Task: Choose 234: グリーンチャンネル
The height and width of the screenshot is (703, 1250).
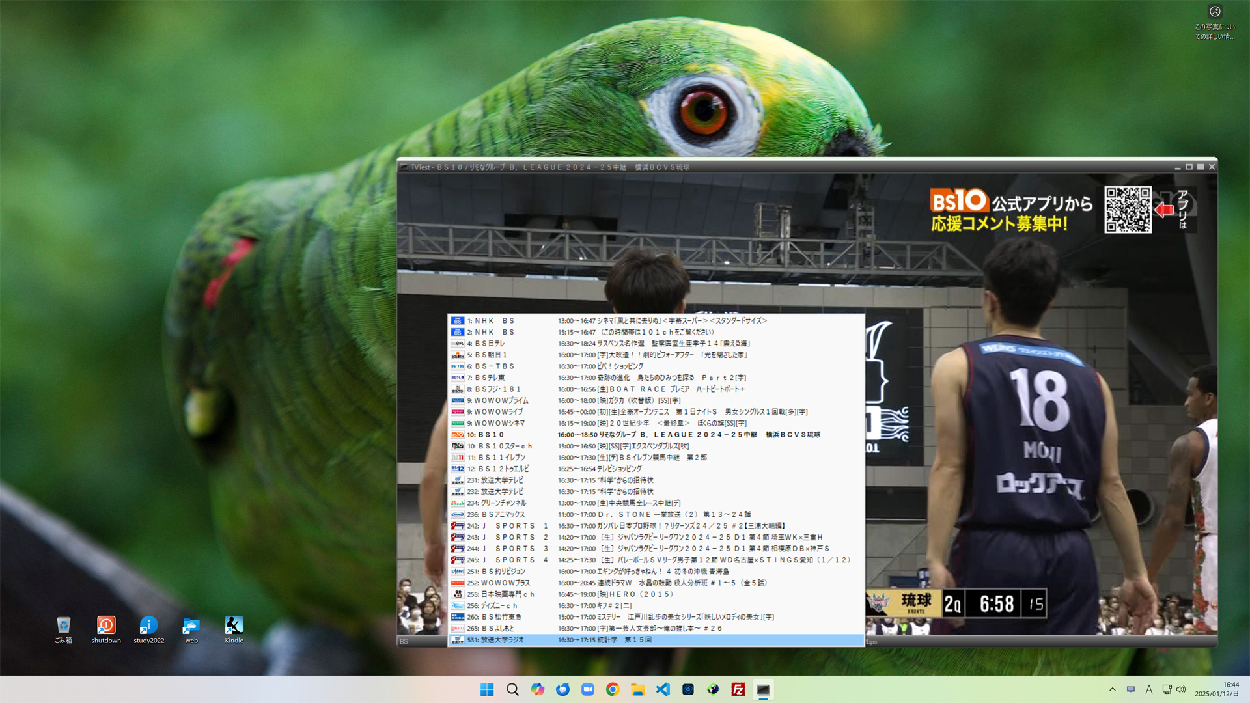Action: pyautogui.click(x=656, y=503)
